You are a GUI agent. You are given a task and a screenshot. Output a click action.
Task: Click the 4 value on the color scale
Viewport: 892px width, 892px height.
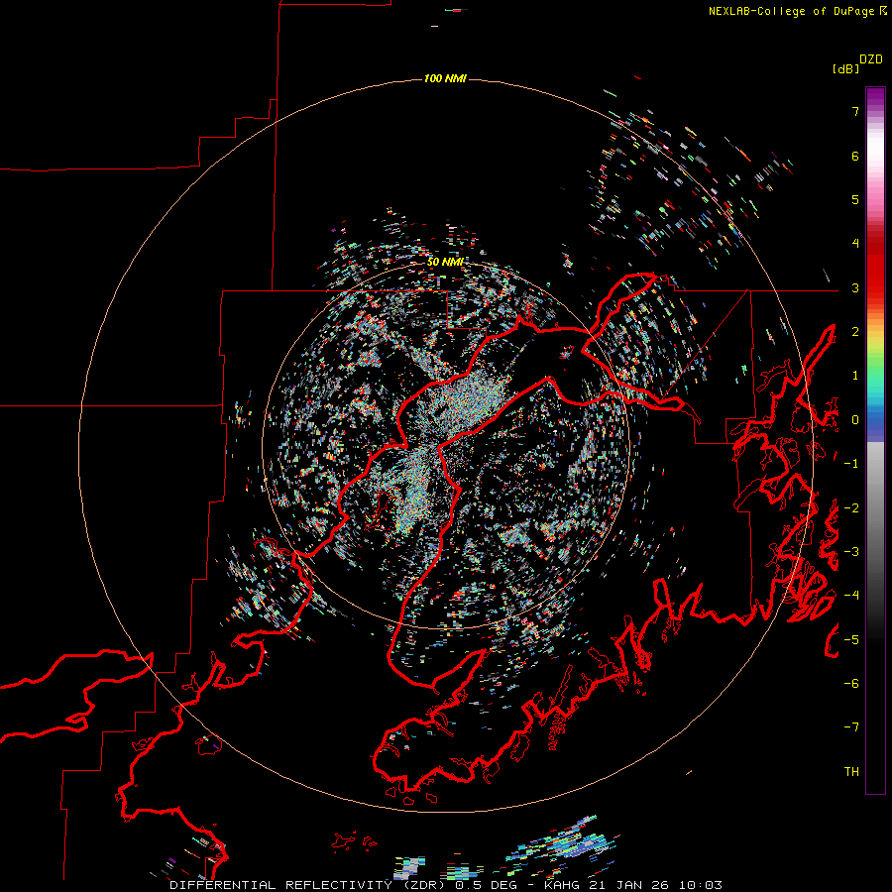point(855,244)
